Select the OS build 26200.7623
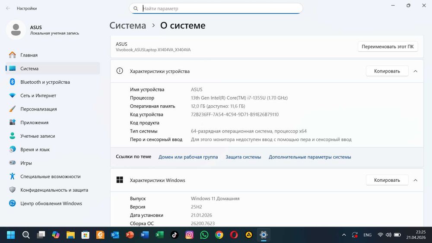 pyautogui.click(x=203, y=224)
